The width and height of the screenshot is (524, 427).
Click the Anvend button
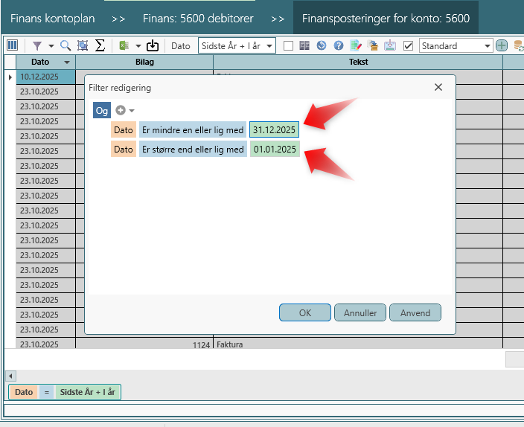tap(415, 312)
